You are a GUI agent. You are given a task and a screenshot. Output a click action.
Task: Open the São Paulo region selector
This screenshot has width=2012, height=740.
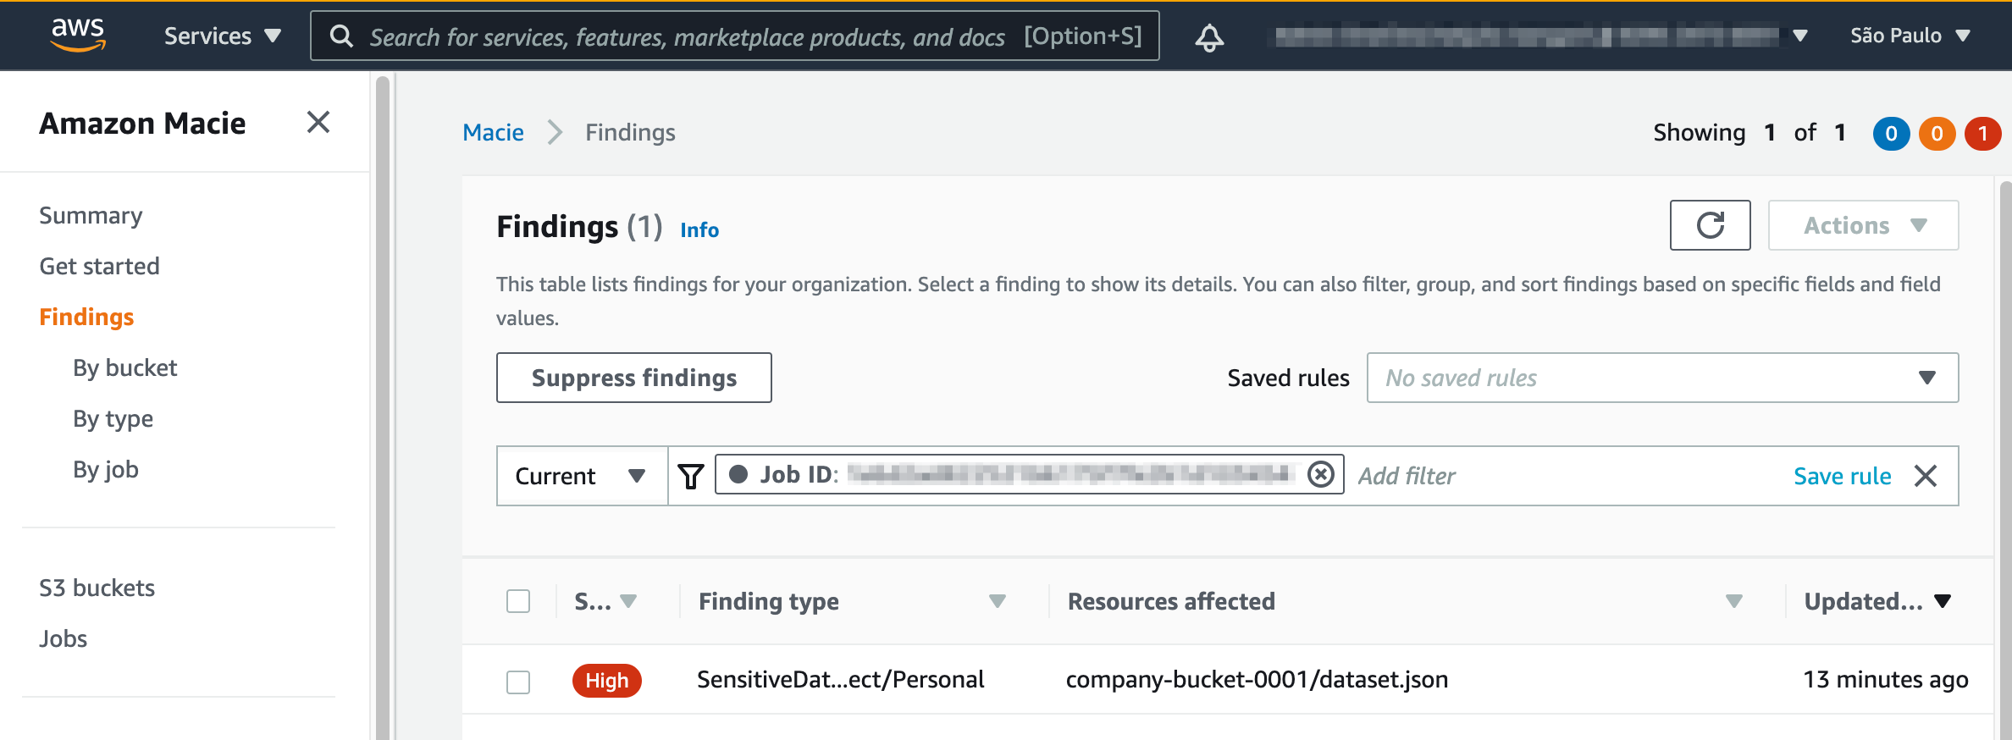[1910, 36]
